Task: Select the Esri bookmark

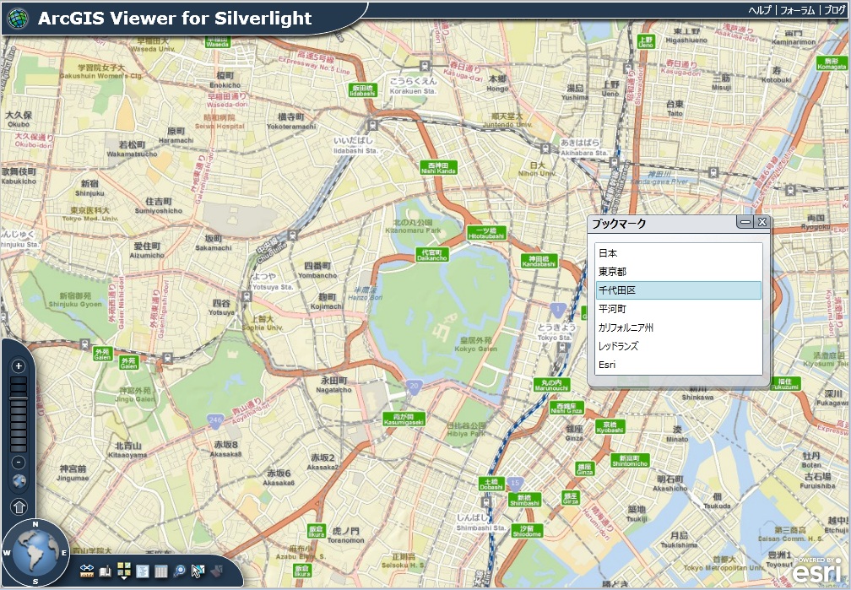Action: (679, 365)
